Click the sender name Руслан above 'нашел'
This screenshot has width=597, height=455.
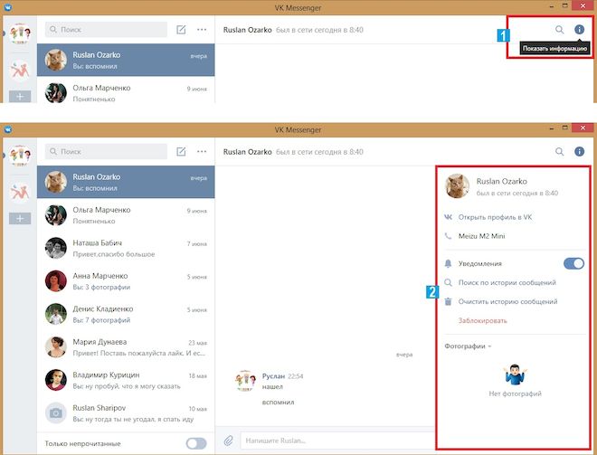click(x=273, y=376)
